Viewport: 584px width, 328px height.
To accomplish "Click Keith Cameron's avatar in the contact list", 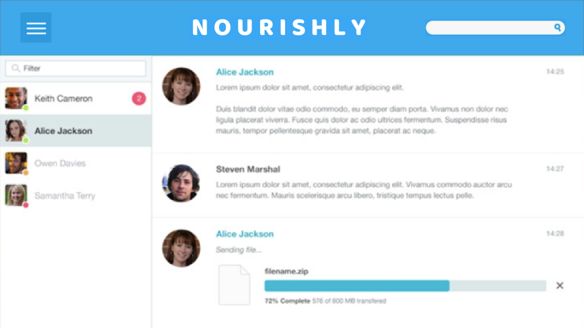I will [x=16, y=98].
